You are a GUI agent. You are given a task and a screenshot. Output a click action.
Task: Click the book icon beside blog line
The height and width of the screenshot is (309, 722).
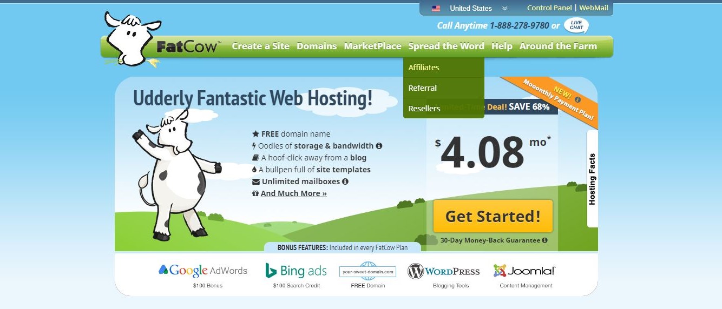tap(255, 158)
